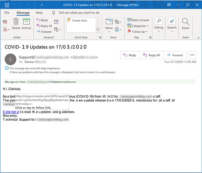Go to next item down arrow
Image resolution: width=202 pixels, height=173 pixels.
(x=35, y=5)
